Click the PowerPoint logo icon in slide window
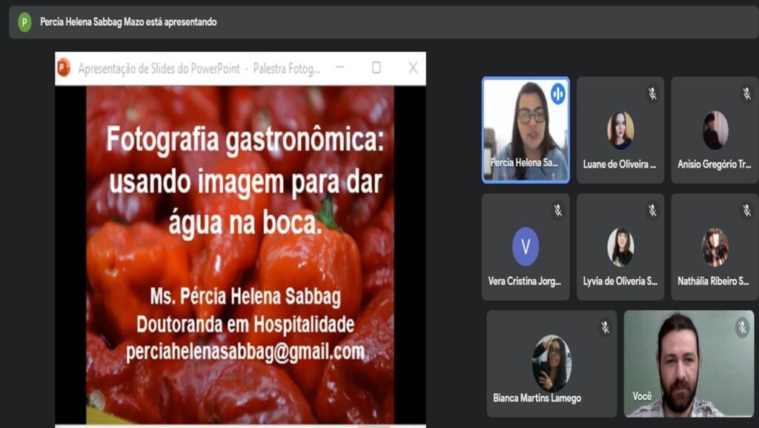 tap(64, 67)
